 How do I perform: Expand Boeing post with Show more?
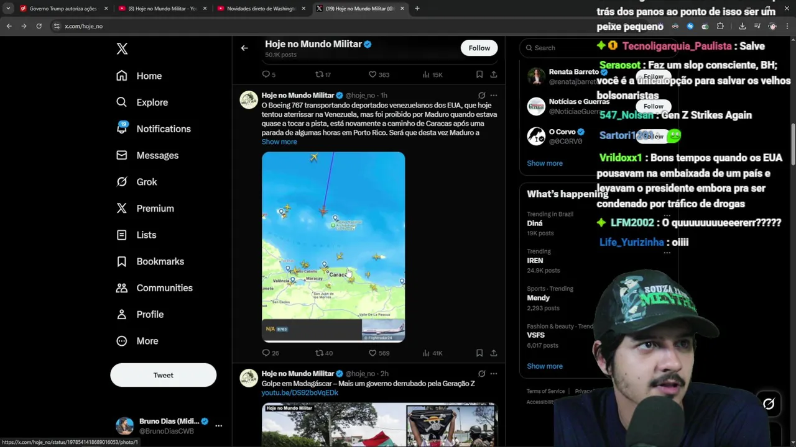pos(279,142)
